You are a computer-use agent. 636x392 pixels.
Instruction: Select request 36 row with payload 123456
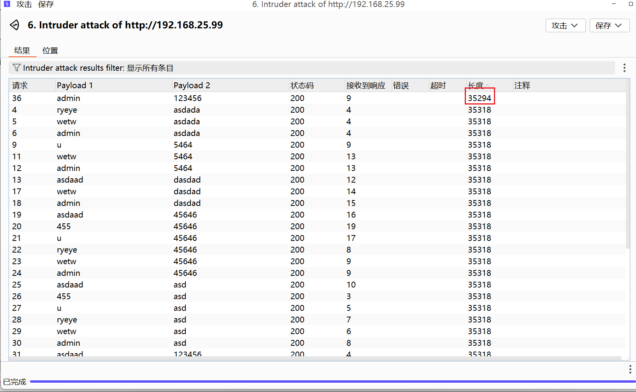(188, 98)
